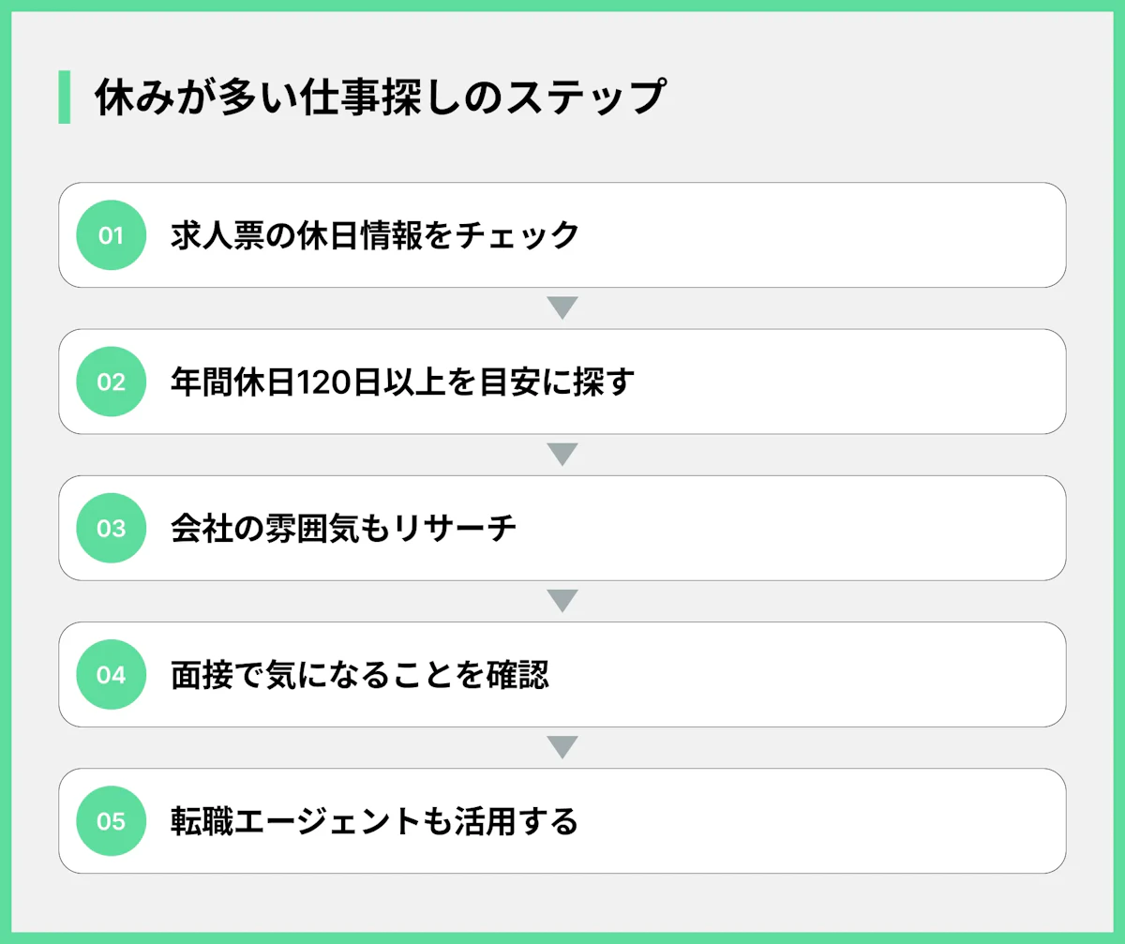The image size is (1125, 944).
Task: Click the text 会社の雰囲気もリサーチ
Action: (344, 528)
